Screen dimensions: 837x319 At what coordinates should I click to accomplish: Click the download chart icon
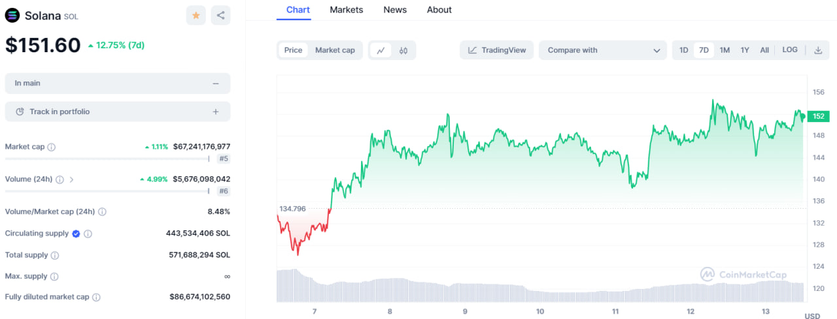[x=817, y=50]
